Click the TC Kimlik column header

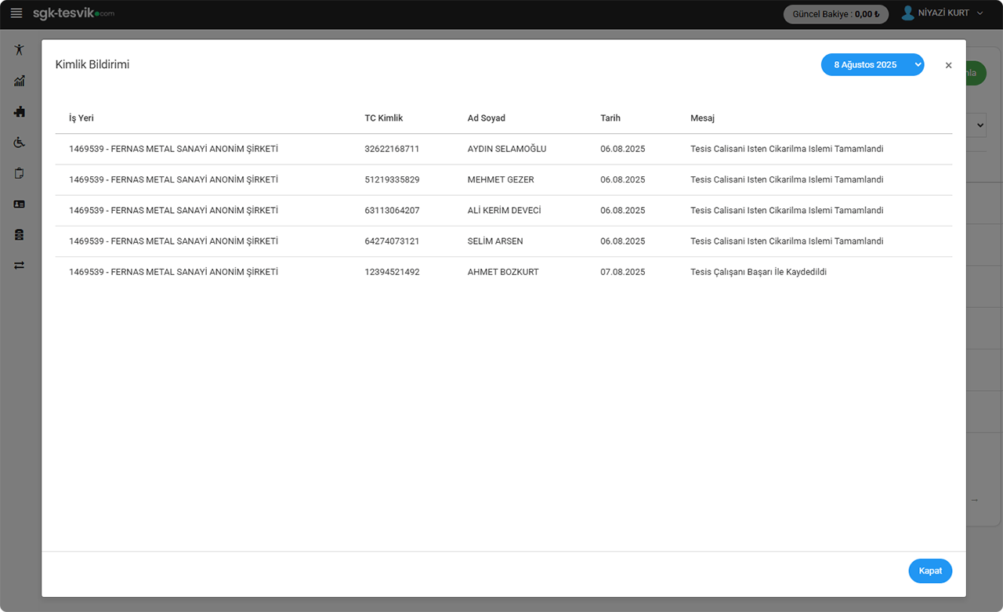click(x=383, y=118)
